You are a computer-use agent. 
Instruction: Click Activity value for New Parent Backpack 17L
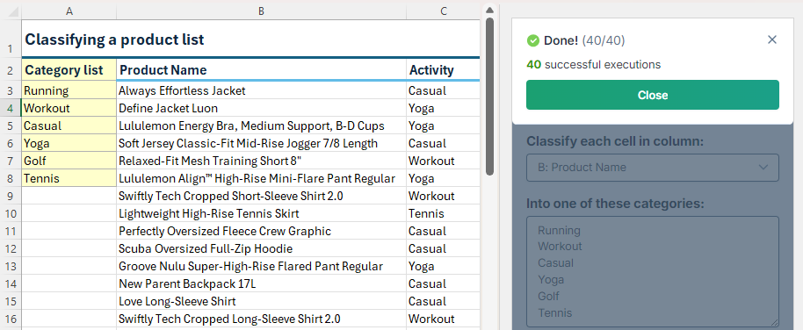click(443, 283)
